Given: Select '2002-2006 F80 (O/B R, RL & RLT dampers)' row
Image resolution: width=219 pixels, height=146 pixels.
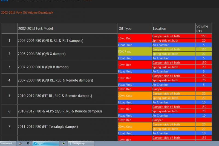Looking at the screenshot, I should click(67, 41).
